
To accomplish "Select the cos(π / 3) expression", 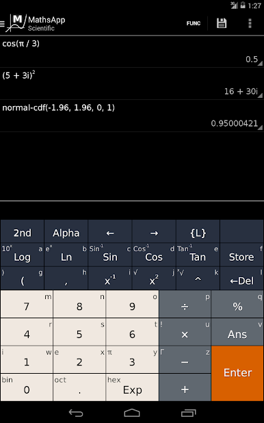I will click(x=21, y=43).
